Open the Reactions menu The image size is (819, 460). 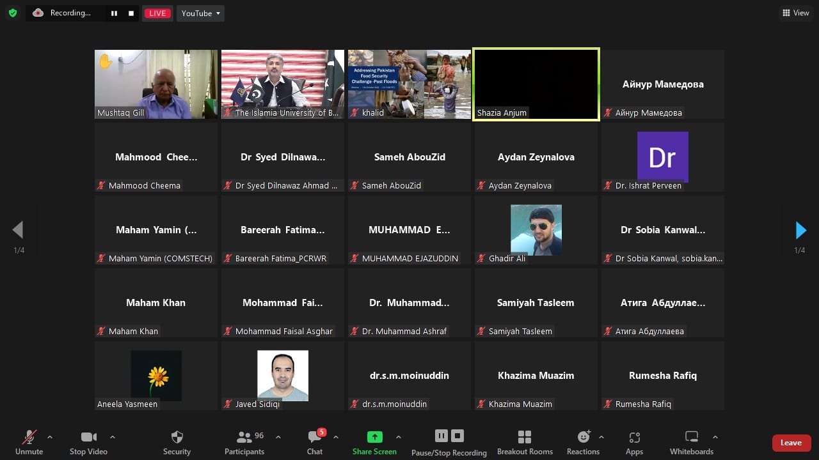click(583, 442)
